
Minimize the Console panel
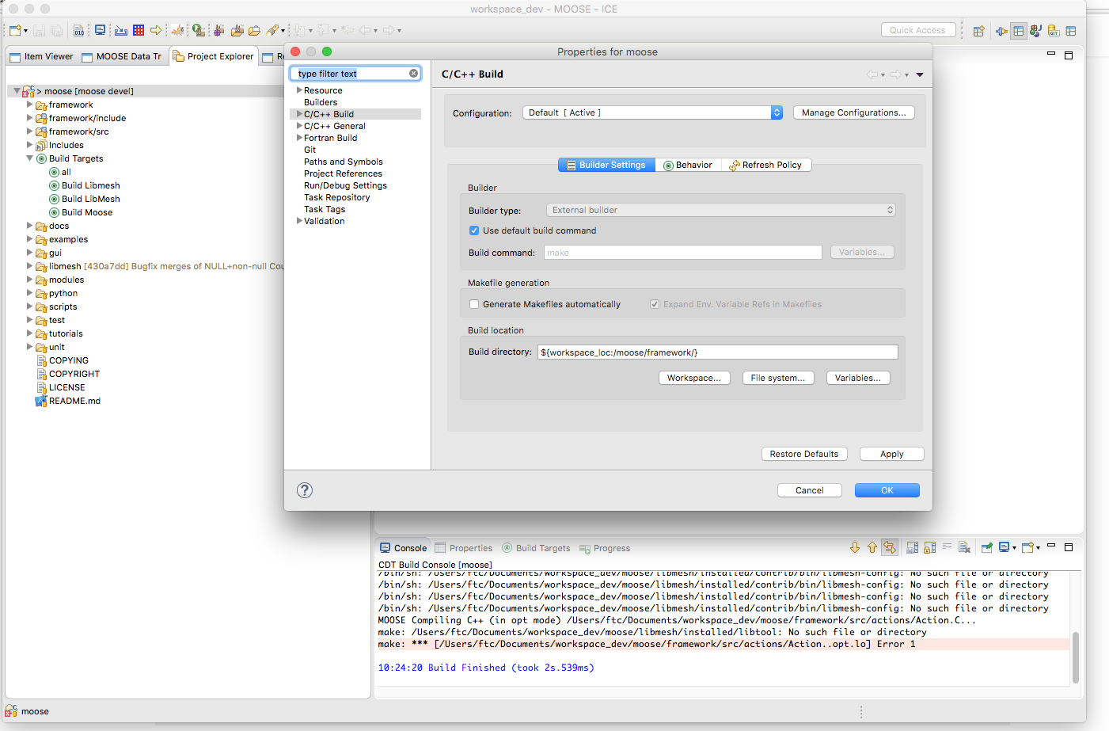click(x=1051, y=546)
